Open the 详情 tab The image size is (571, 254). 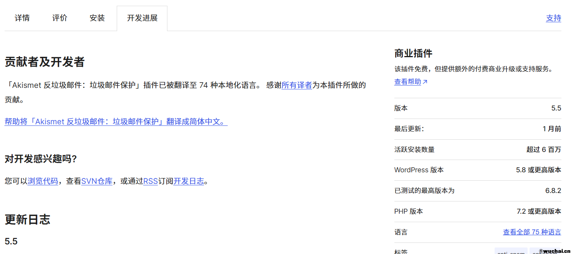[22, 18]
